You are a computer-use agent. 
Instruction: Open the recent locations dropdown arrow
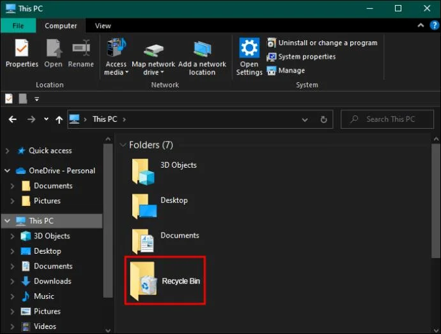[46, 119]
